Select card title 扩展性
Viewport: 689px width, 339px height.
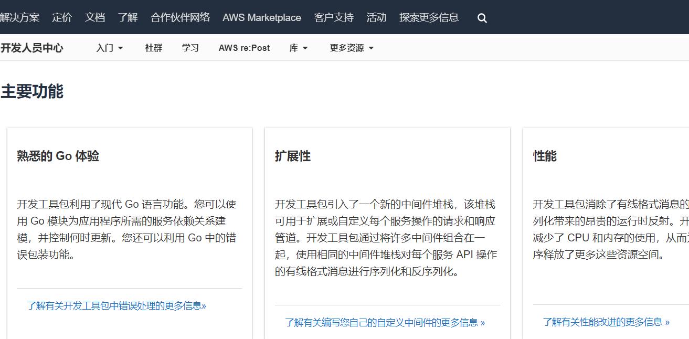point(293,156)
